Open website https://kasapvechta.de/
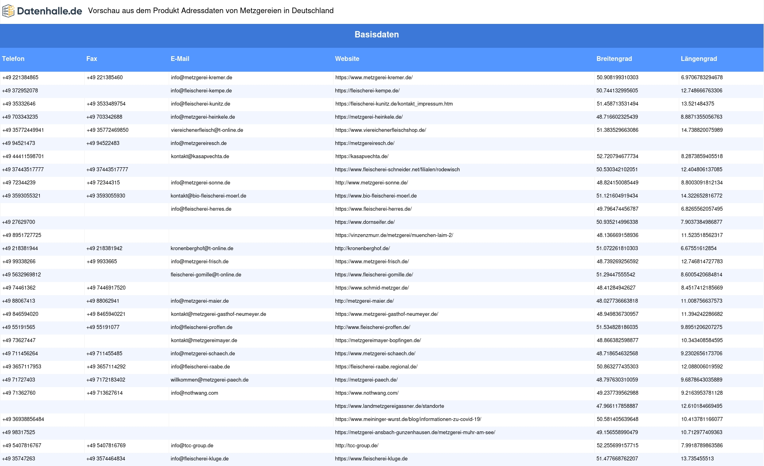Viewport: 764px width, 466px height. 362,157
